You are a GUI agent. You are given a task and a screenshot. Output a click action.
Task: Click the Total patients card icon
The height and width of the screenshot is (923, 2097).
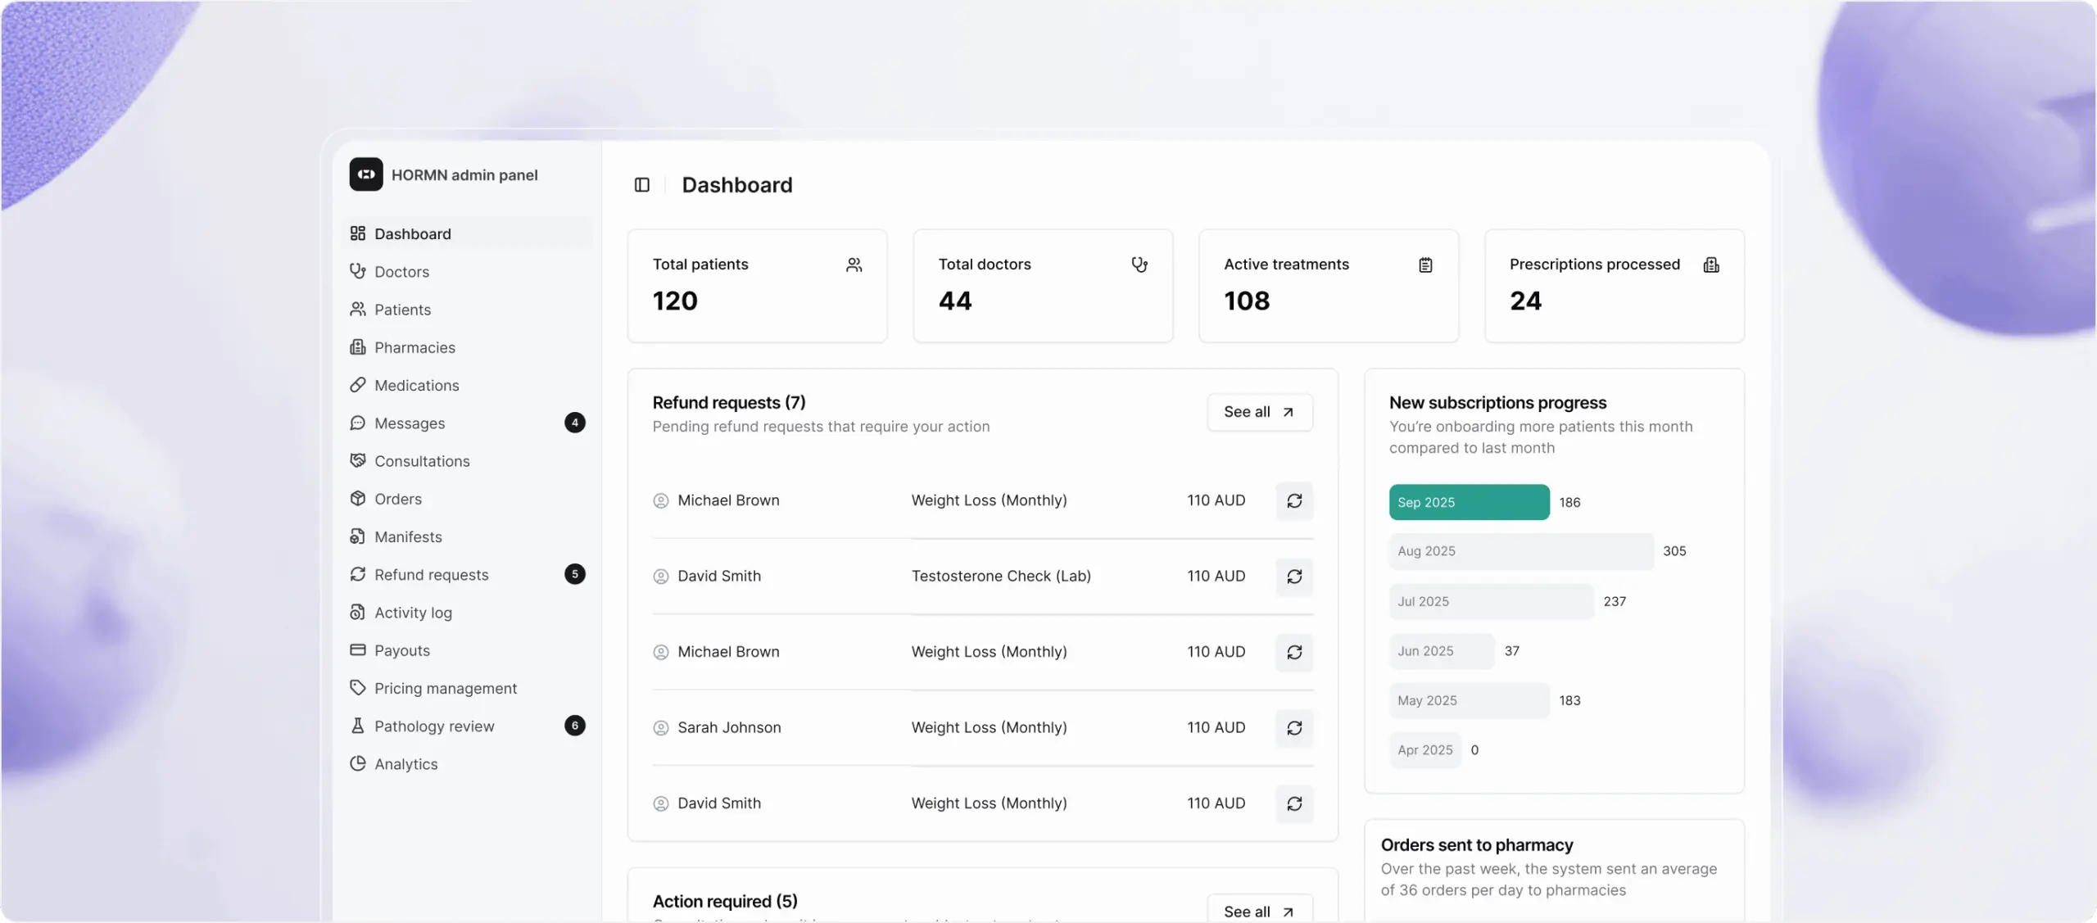coord(854,265)
